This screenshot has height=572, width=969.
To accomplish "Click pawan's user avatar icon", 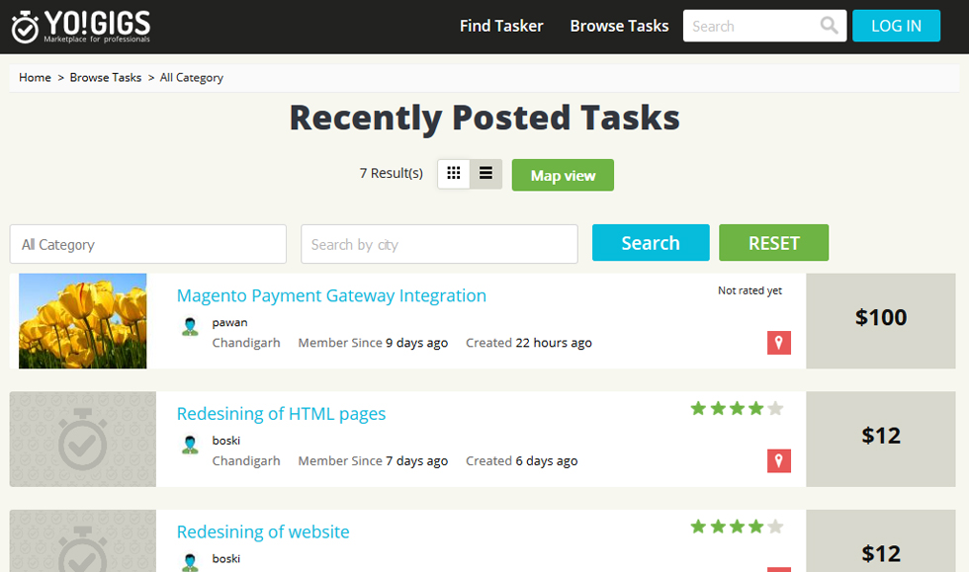I will click(x=190, y=327).
